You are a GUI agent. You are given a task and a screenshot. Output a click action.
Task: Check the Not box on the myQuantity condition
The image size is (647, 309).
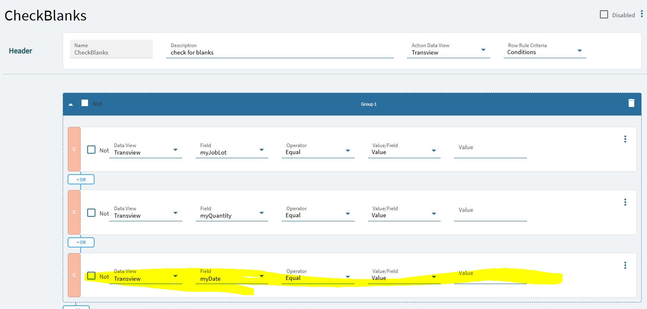pos(91,213)
